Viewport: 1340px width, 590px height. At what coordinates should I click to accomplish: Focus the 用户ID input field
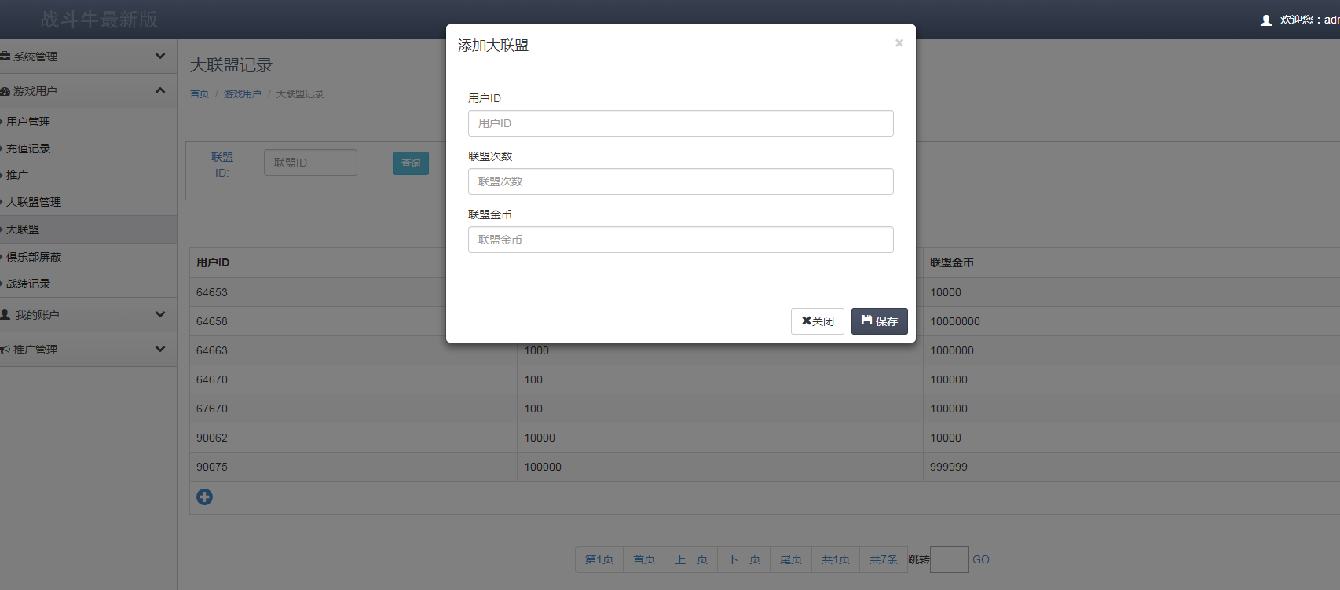(x=680, y=123)
